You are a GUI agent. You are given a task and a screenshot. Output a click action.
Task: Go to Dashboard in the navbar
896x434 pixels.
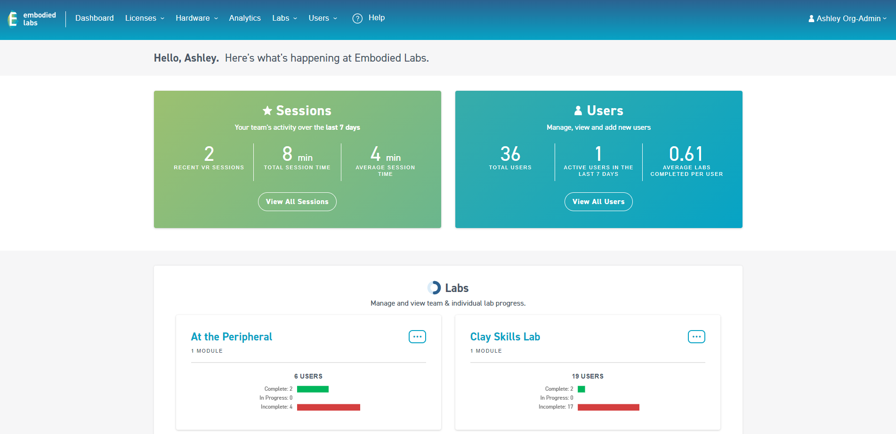click(x=95, y=18)
